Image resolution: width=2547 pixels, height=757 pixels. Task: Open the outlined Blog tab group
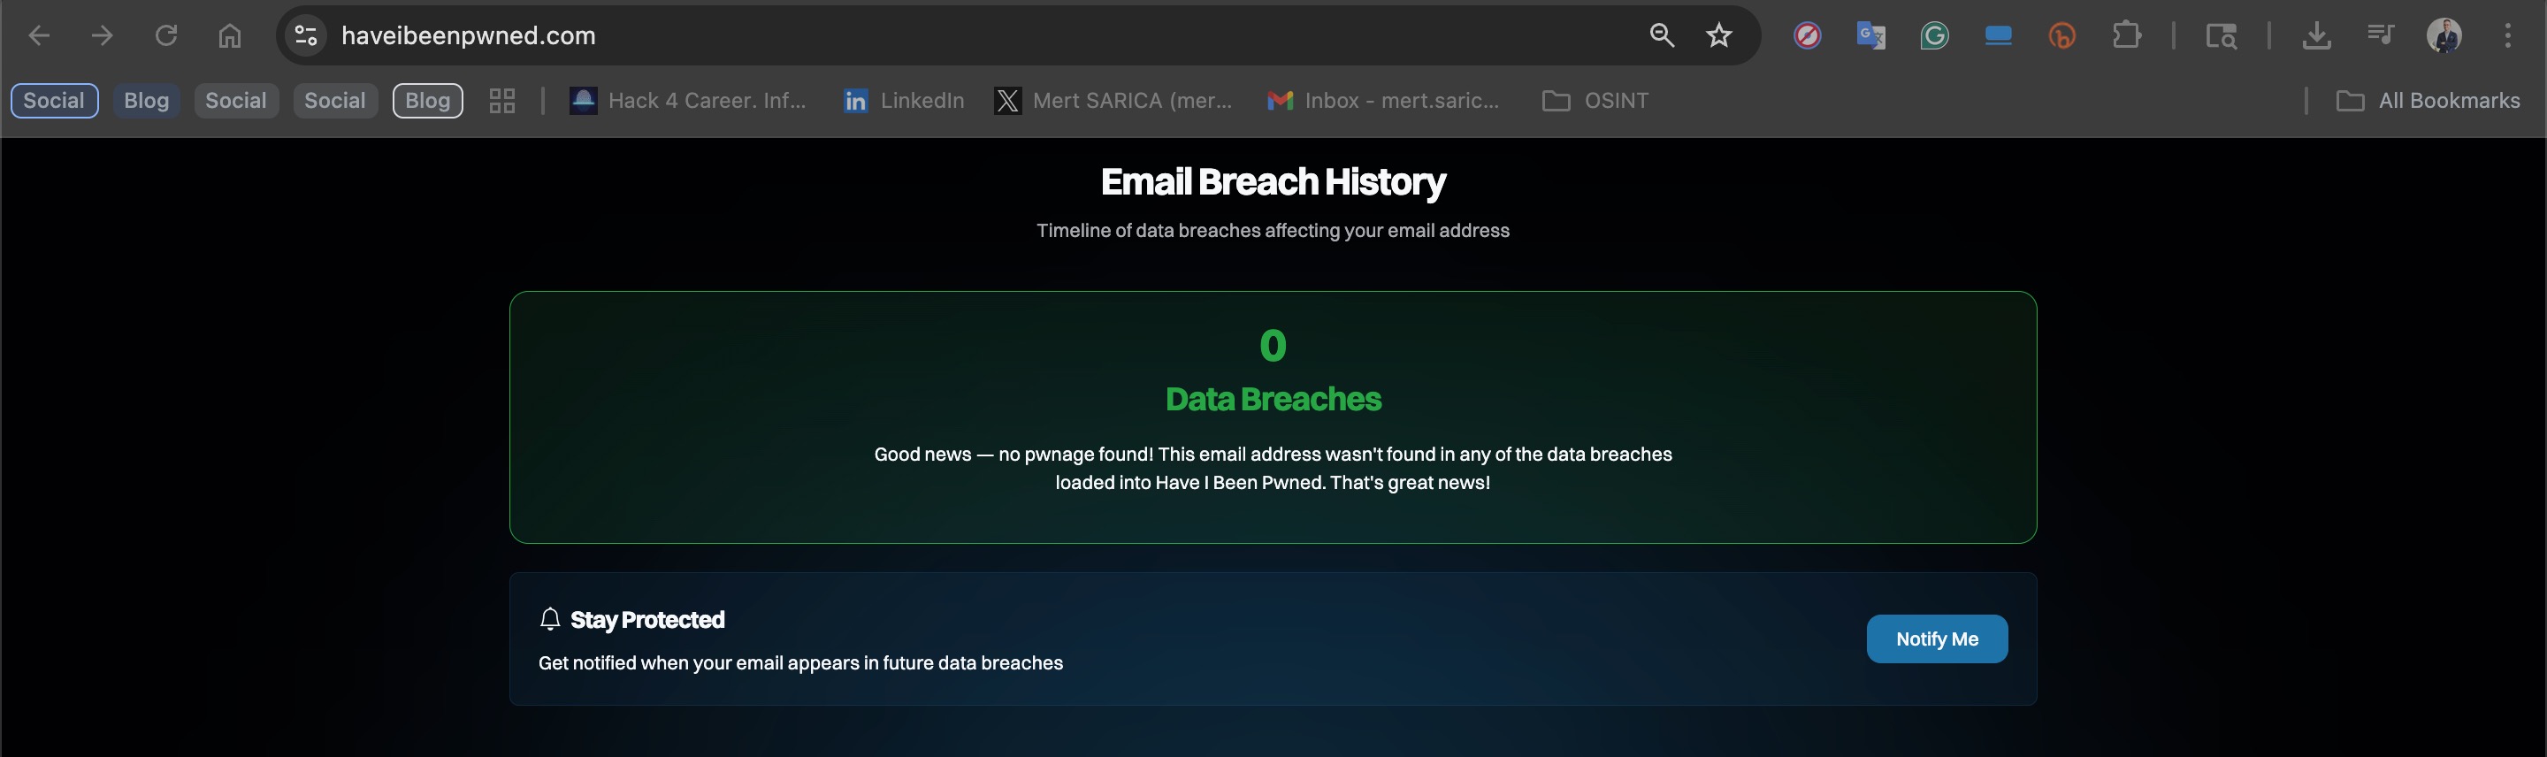click(427, 101)
